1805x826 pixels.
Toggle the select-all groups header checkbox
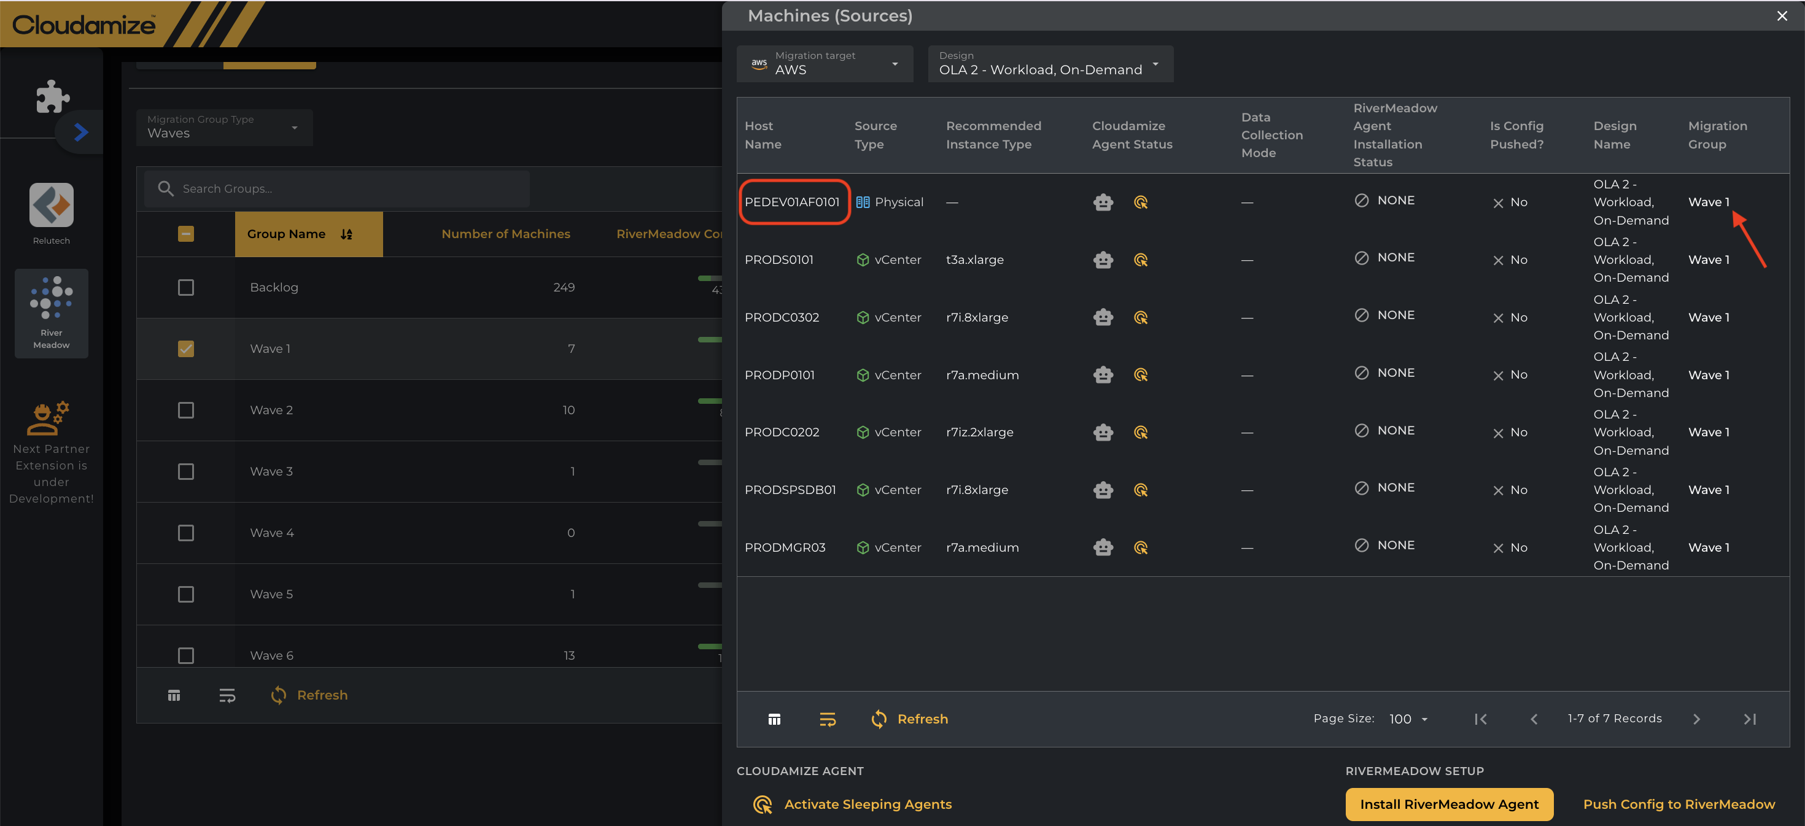click(185, 234)
